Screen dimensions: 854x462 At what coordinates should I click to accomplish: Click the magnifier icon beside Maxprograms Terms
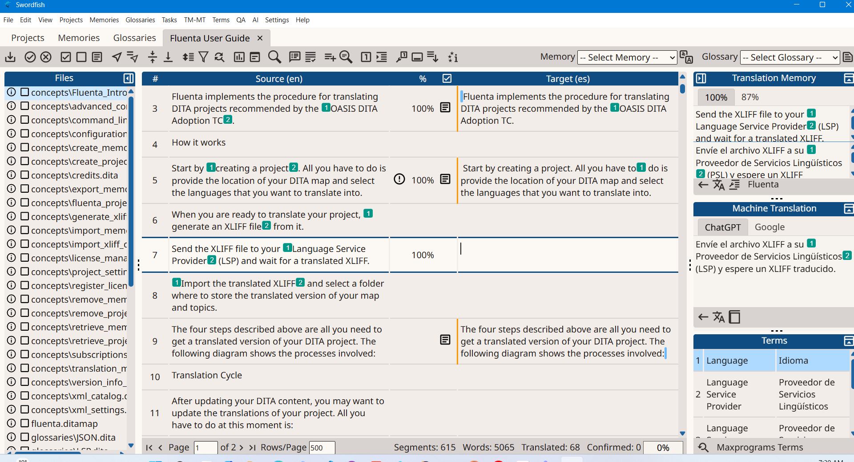click(703, 447)
